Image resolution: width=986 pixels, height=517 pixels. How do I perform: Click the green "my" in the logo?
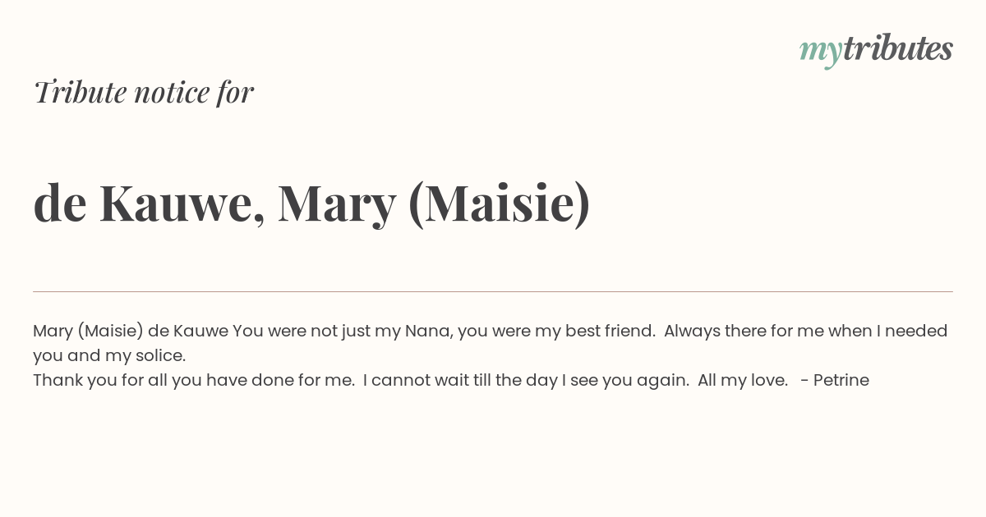pos(820,53)
